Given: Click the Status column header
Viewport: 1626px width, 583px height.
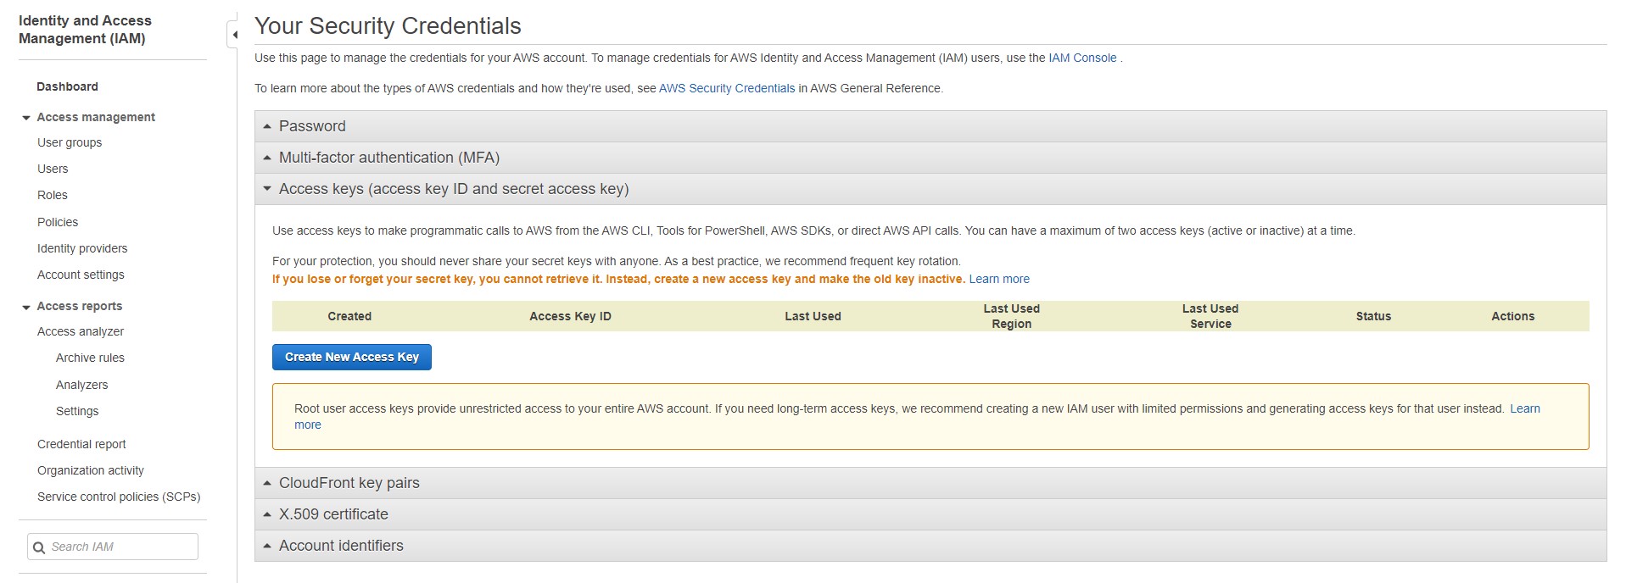Looking at the screenshot, I should point(1373,316).
